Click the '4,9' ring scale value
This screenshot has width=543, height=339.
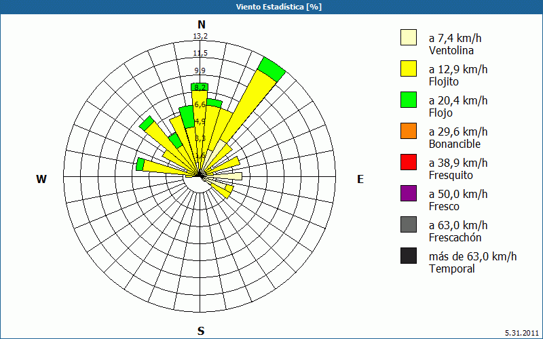coord(200,121)
